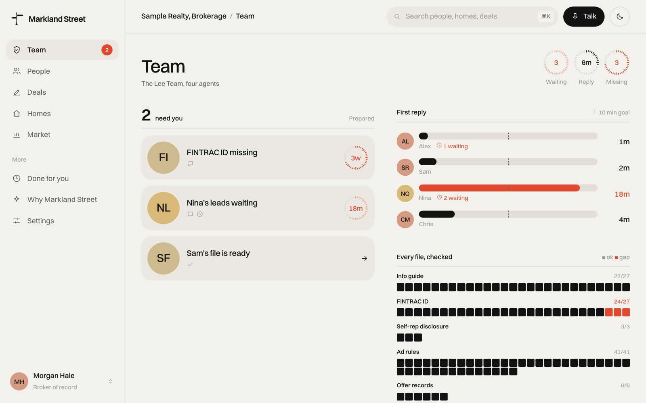This screenshot has width=646, height=403.
Task: Click the Done for you clock icon
Action: pos(17,178)
